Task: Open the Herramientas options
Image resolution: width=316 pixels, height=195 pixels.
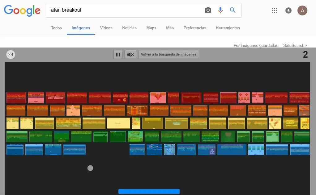Action: (228, 28)
